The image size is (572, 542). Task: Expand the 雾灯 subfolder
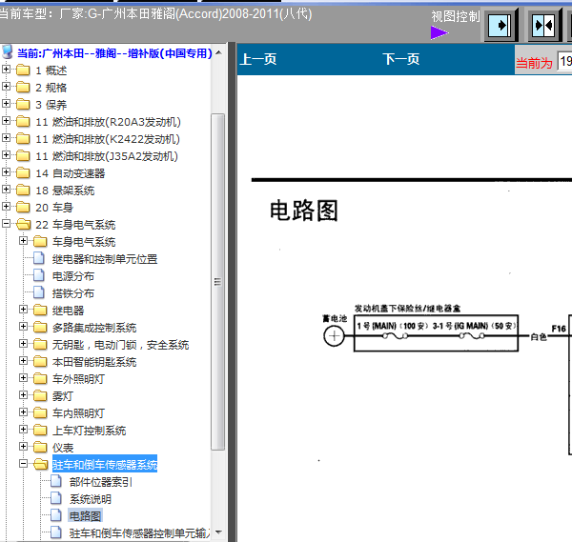click(23, 394)
